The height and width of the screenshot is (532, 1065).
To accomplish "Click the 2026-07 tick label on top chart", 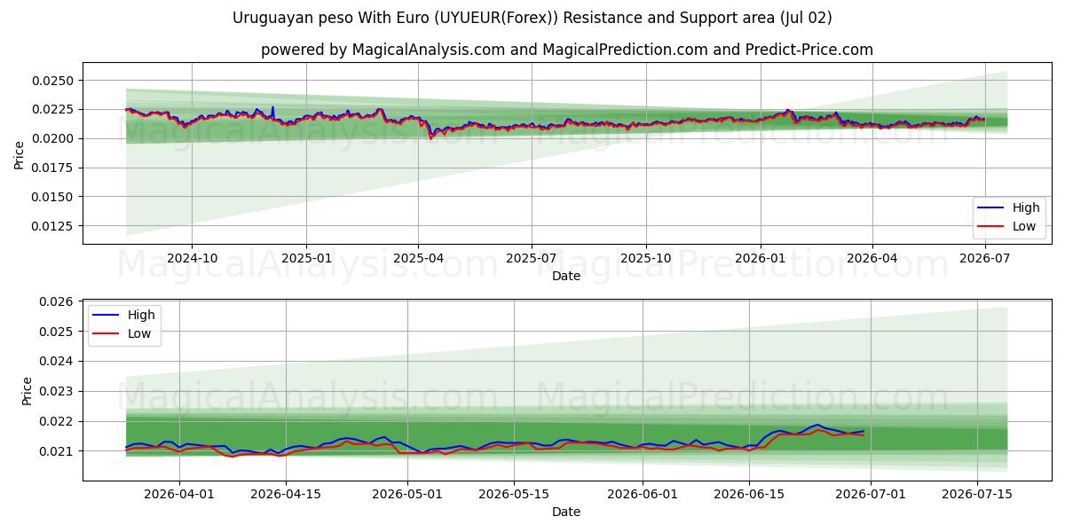I will [x=983, y=258].
